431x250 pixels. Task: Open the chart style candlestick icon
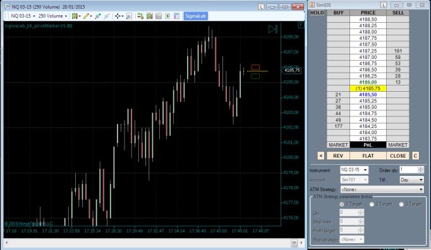tap(75, 16)
